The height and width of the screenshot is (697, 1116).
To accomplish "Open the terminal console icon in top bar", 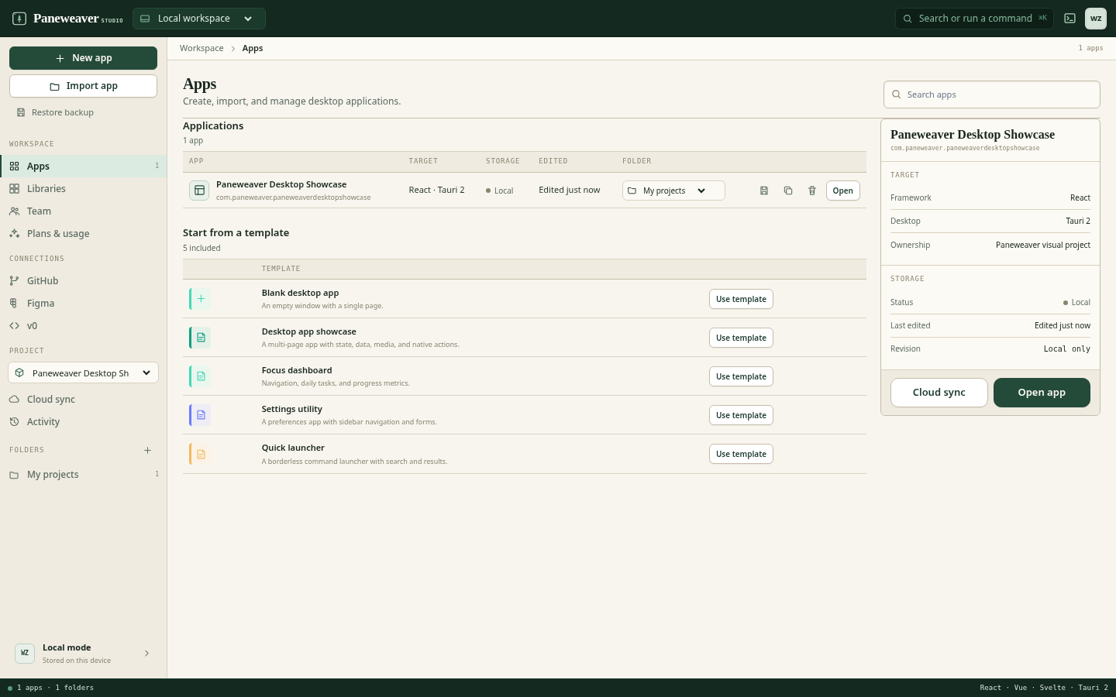I will pyautogui.click(x=1069, y=19).
